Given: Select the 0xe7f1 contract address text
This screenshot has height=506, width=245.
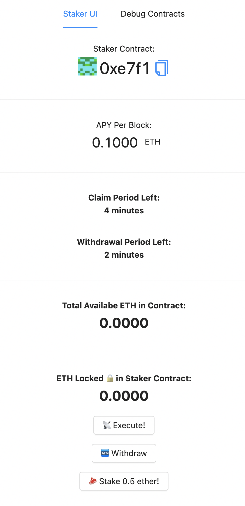Looking at the screenshot, I should click(125, 68).
